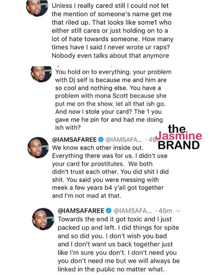Click the 45m timestamp

pyautogui.click(x=165, y=211)
